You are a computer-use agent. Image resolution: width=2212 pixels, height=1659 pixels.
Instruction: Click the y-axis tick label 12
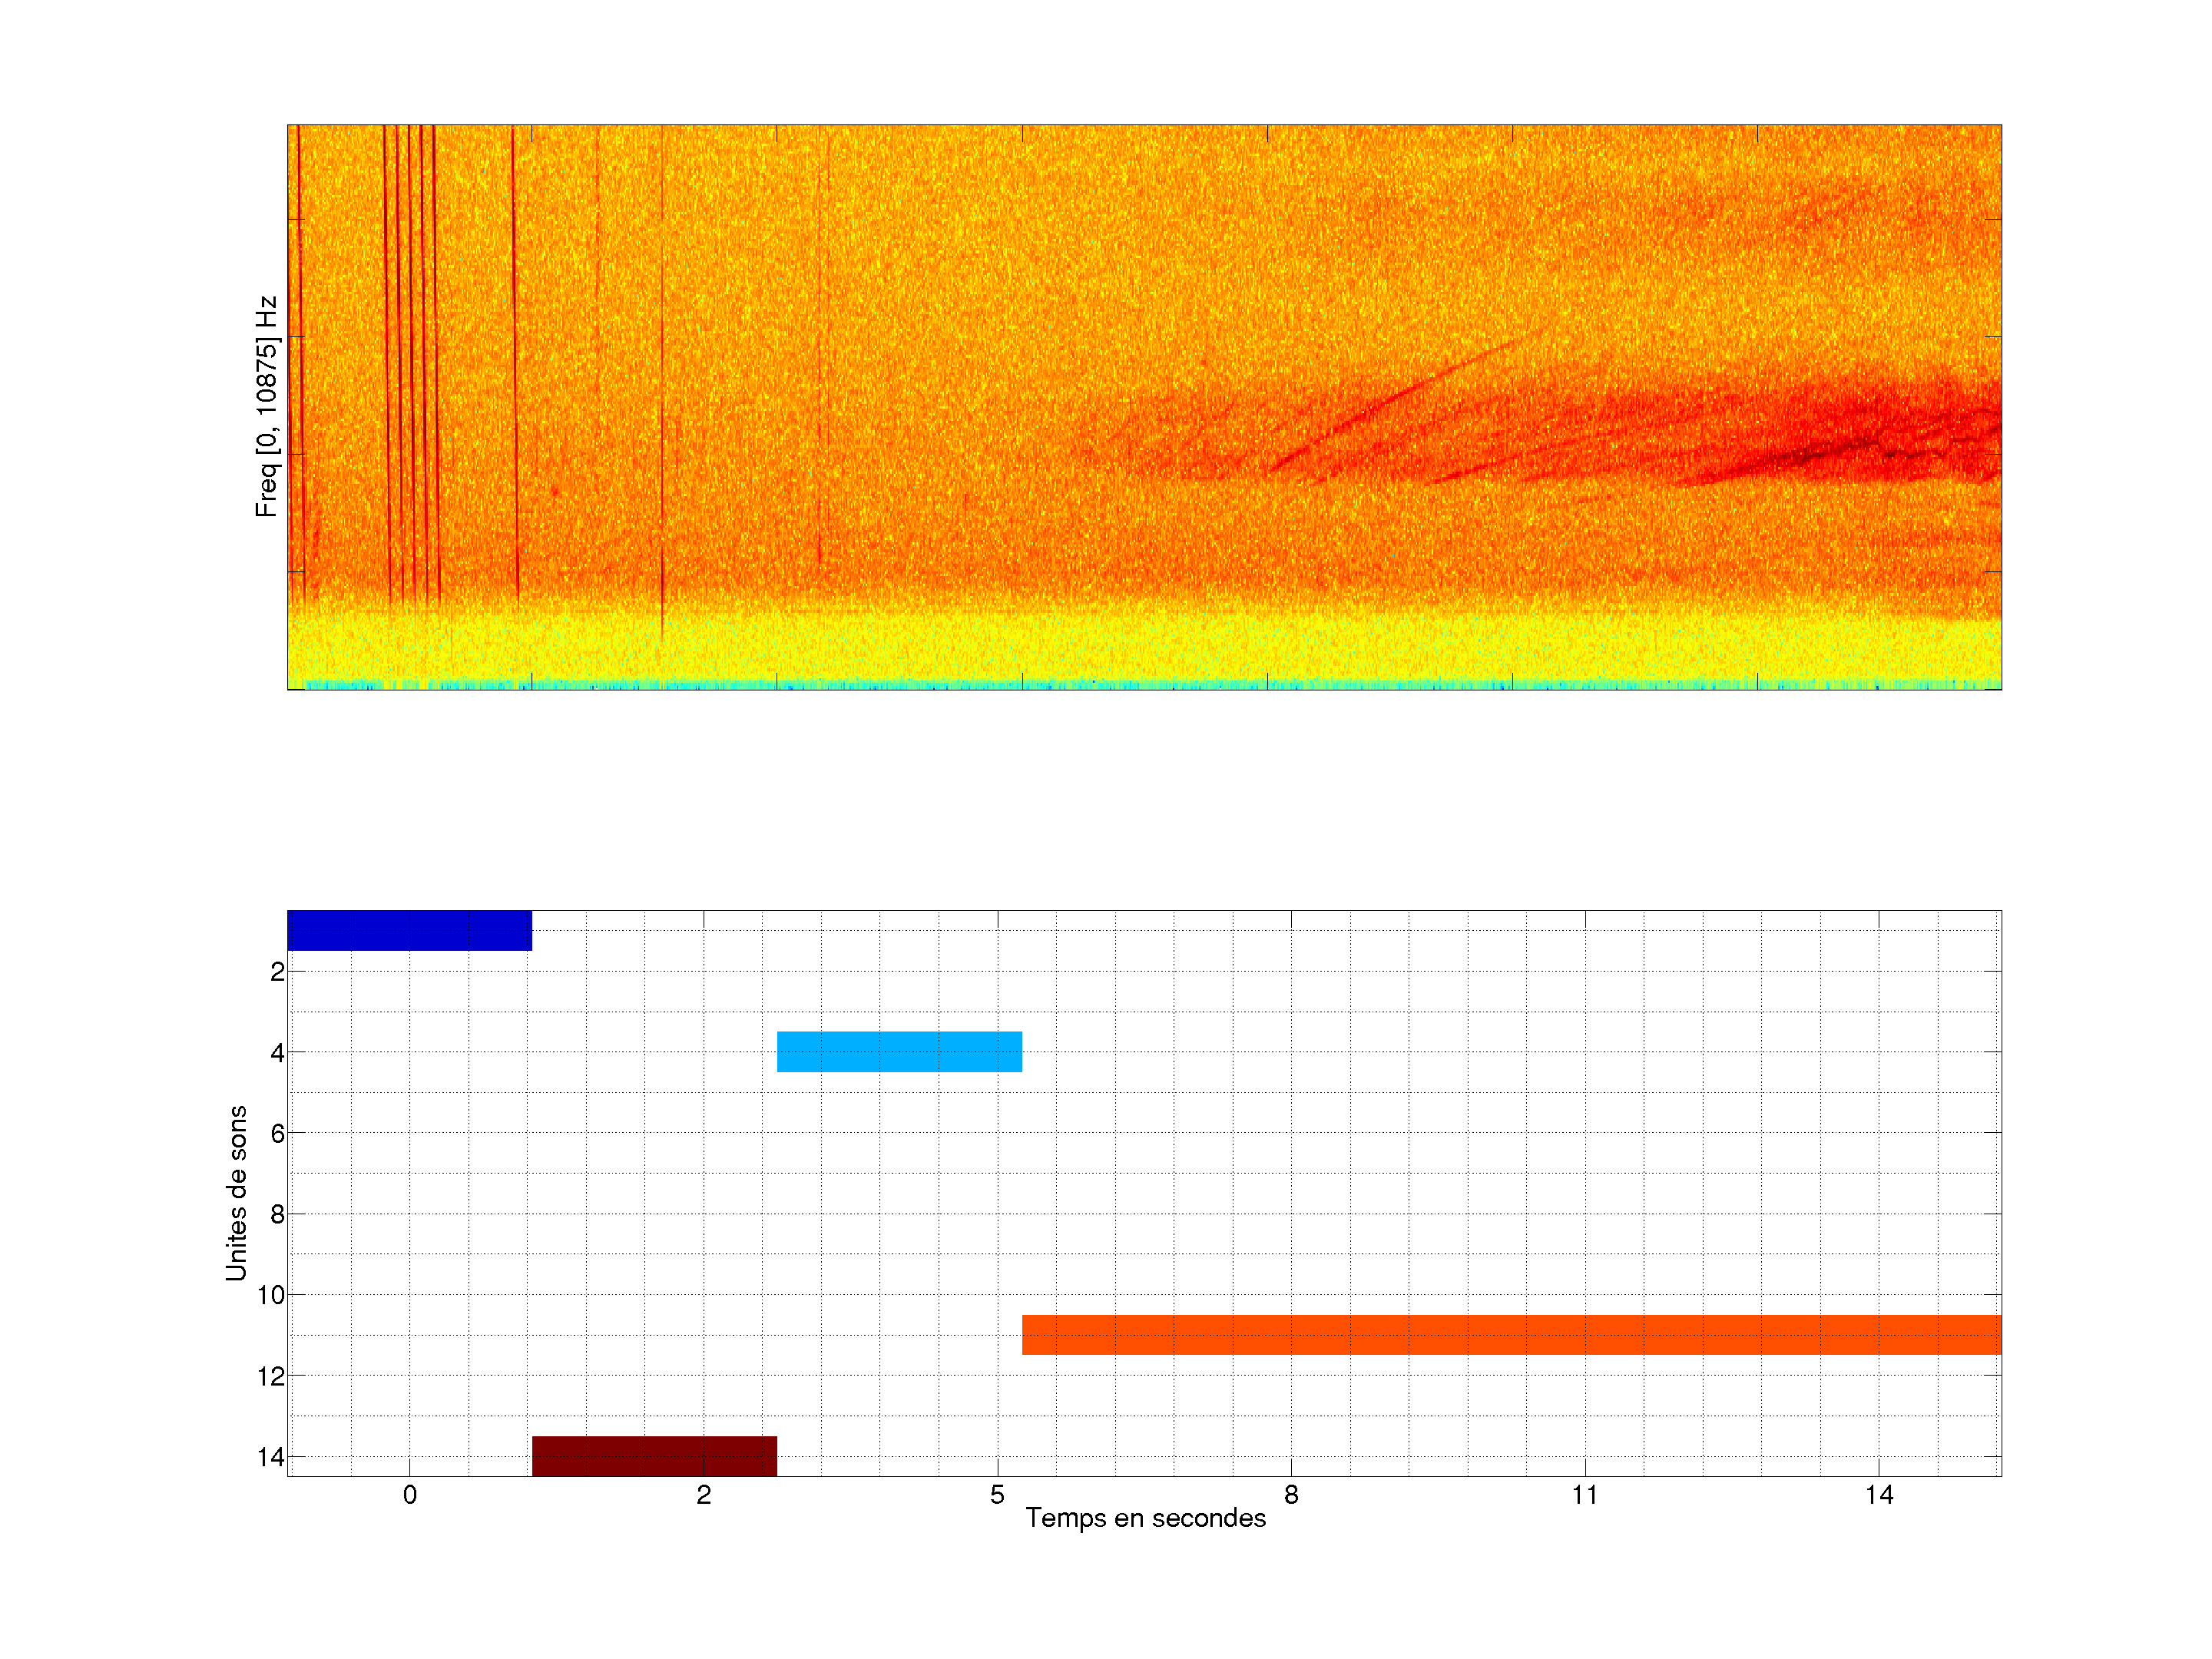coord(271,1376)
